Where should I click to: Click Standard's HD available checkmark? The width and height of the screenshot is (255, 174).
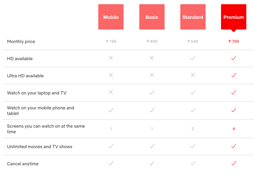pyautogui.click(x=193, y=58)
